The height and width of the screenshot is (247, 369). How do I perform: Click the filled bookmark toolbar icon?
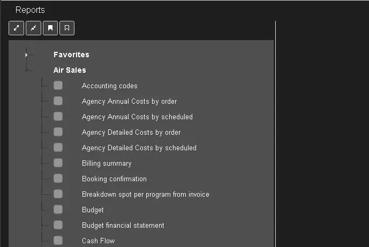point(50,28)
